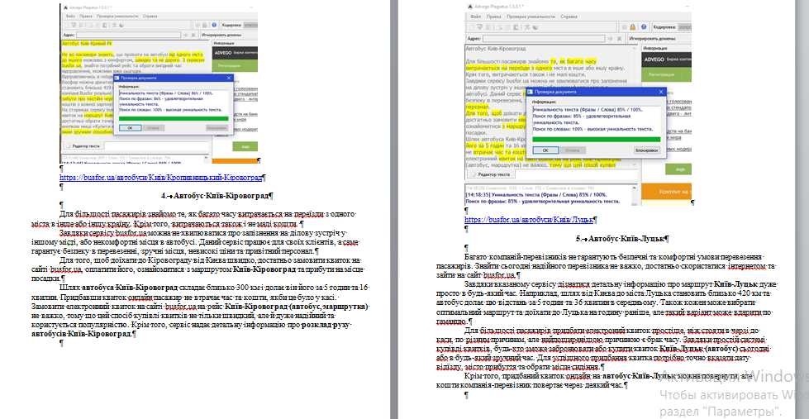Click Блокировки button in the right page's dialog
The width and height of the screenshot is (809, 419).
[646, 150]
